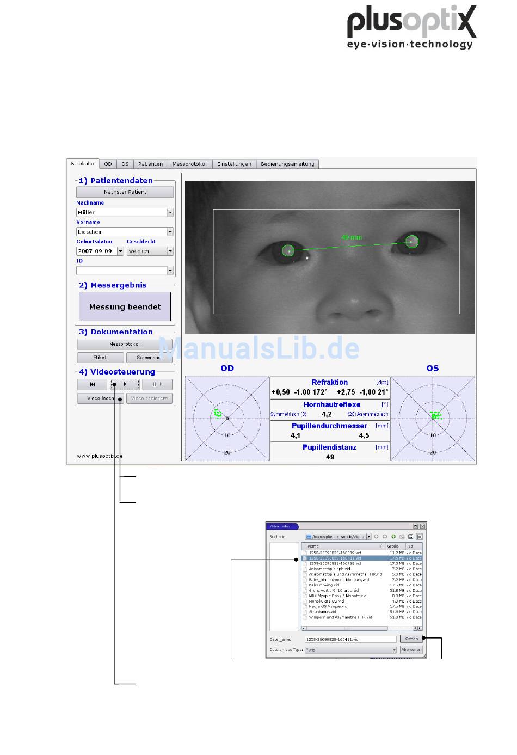Sort files by the Name column header

pos(344,546)
